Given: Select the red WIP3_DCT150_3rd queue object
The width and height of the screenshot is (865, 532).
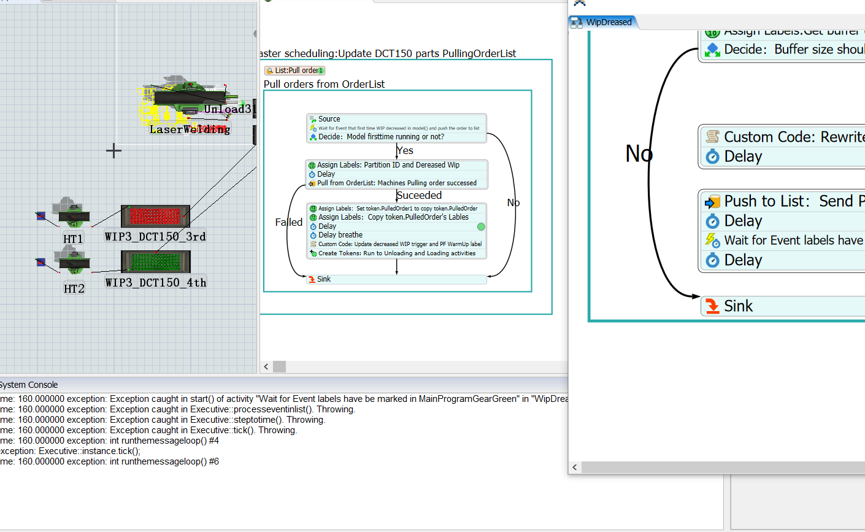Looking at the screenshot, I should pos(155,216).
